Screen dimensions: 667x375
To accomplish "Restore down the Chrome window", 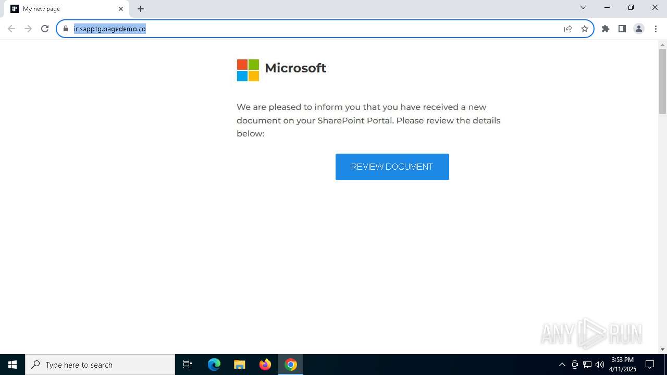I will 631,7.
